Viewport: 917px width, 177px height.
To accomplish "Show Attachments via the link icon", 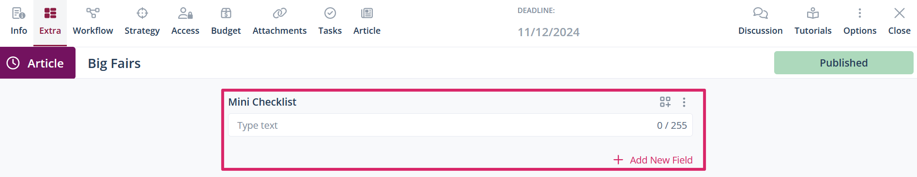I will click(280, 13).
